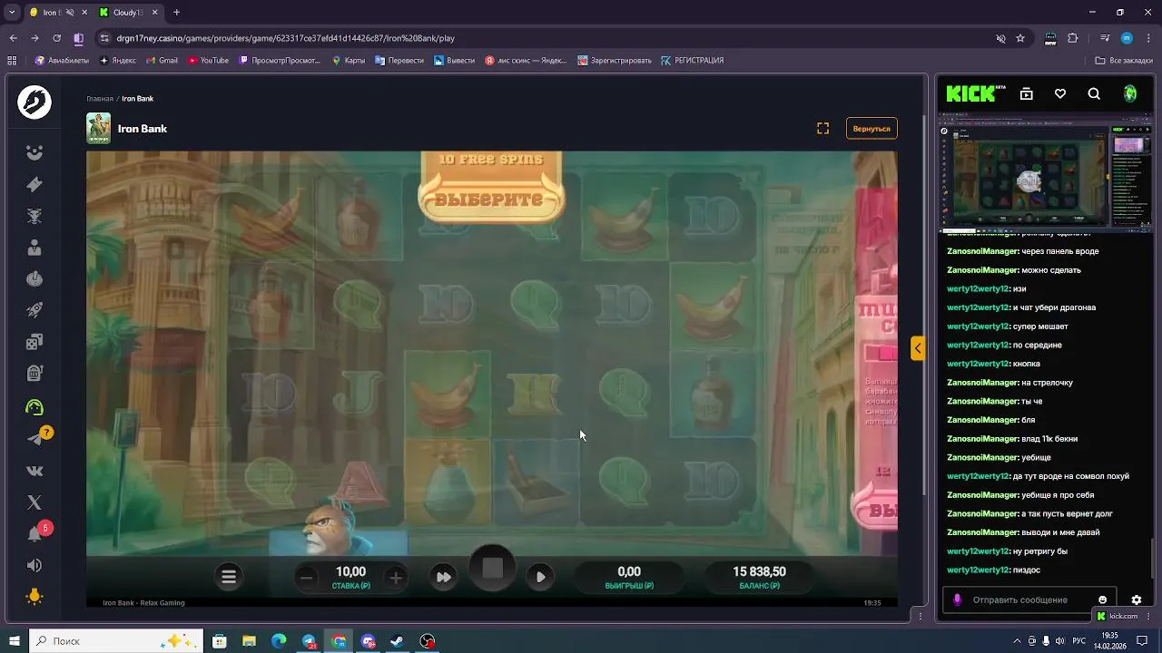Screen dimensions: 1162x653
Task: Expand the chat panel orange arrow
Action: [918, 347]
